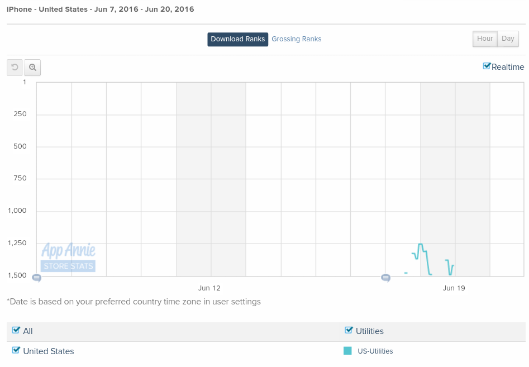Toggle the United States checkbox

pyautogui.click(x=16, y=350)
